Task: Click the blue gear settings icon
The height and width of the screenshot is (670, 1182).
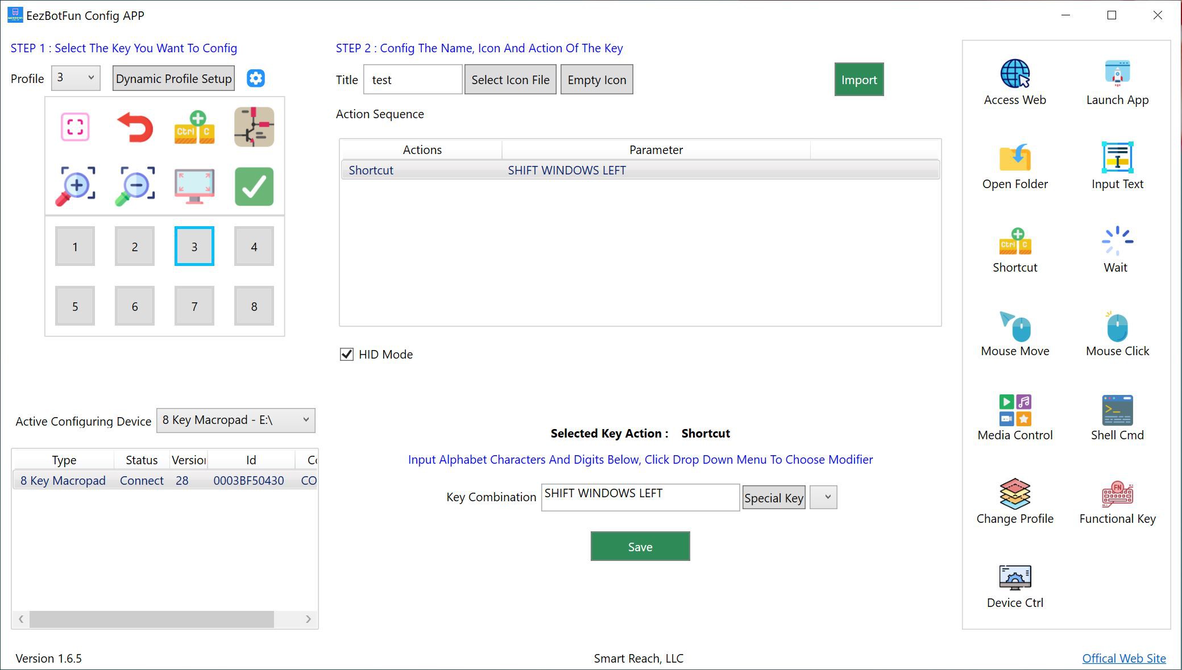Action: click(x=256, y=78)
